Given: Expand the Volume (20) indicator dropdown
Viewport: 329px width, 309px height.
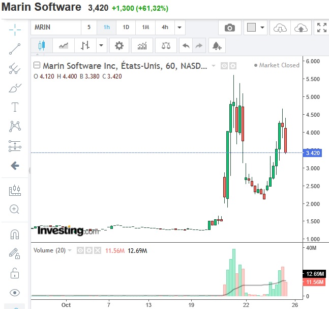Looking at the screenshot, I should coord(70,250).
